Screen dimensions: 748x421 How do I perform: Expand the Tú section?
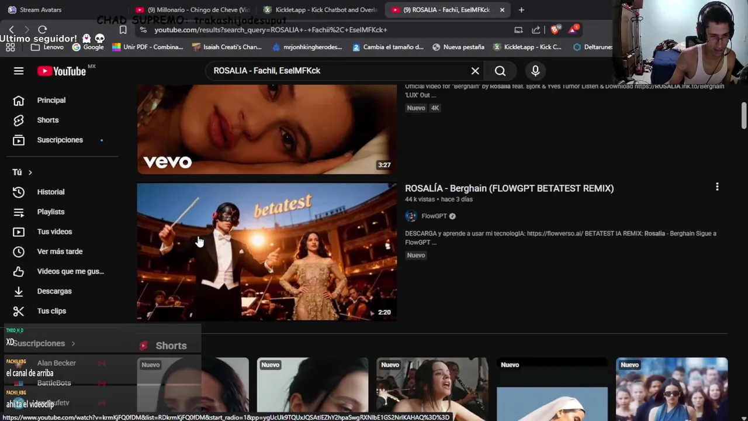point(22,172)
